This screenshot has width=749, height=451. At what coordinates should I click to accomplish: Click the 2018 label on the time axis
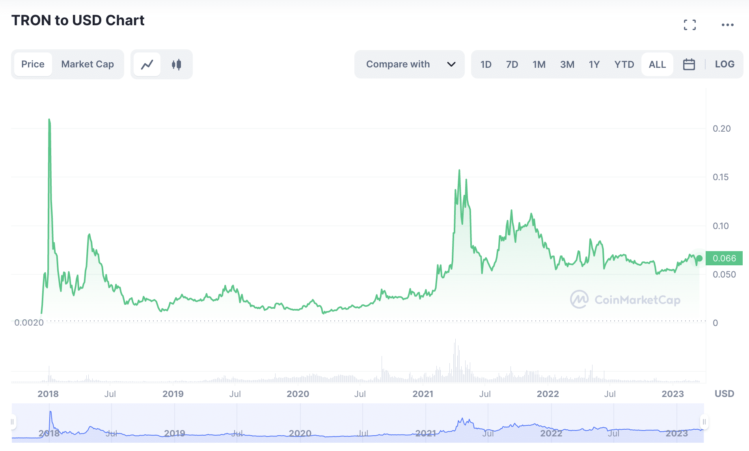[x=48, y=394]
